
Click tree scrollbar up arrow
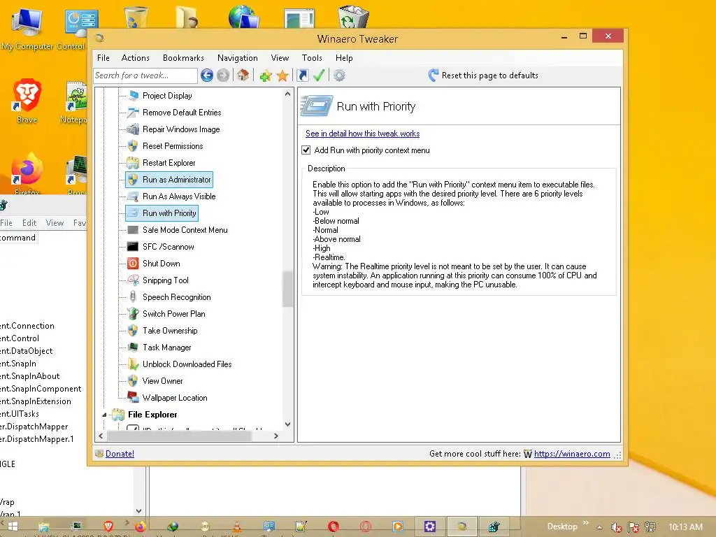pyautogui.click(x=287, y=94)
